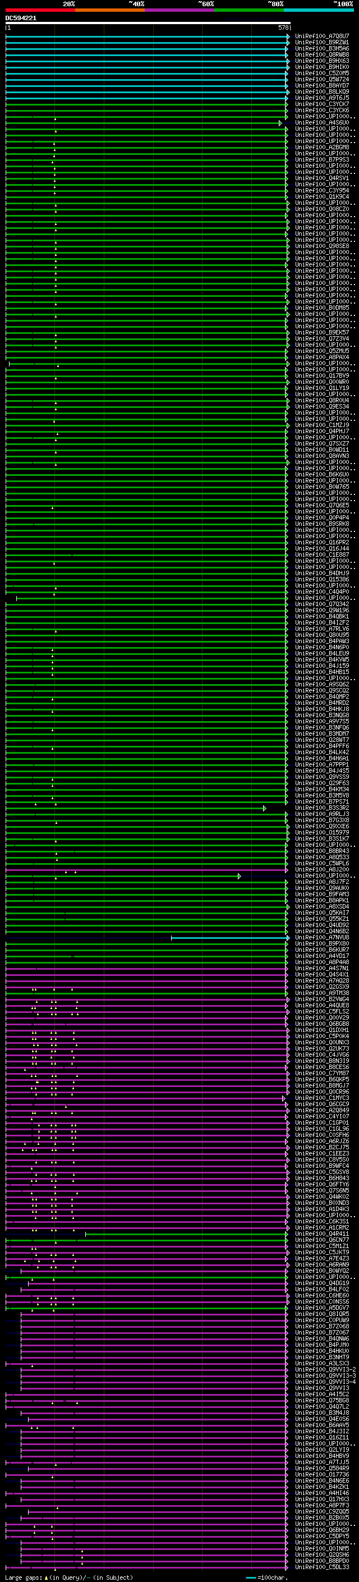Select hit label UniRef100_A5DGV7
359x1582 pixels.
pyautogui.click(x=322, y=1308)
